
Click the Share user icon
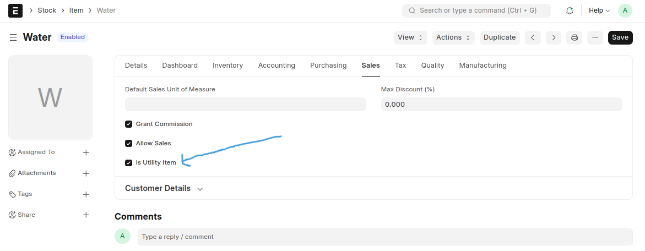12,215
